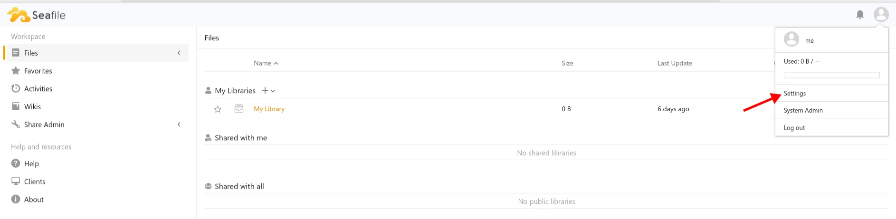Viewport: 896px width, 219px height.
Task: Collapse the Files section chevron
Action: [x=179, y=53]
